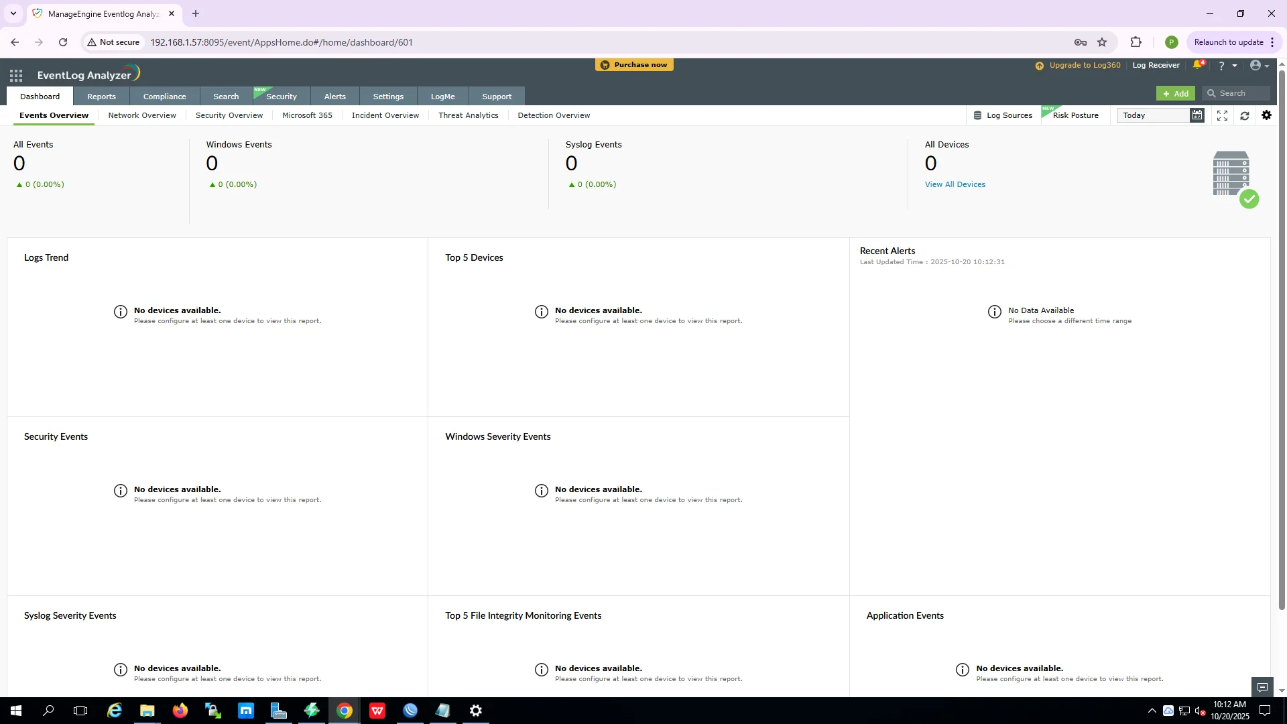
Task: Expand the help dropdown arrow
Action: click(x=1235, y=66)
